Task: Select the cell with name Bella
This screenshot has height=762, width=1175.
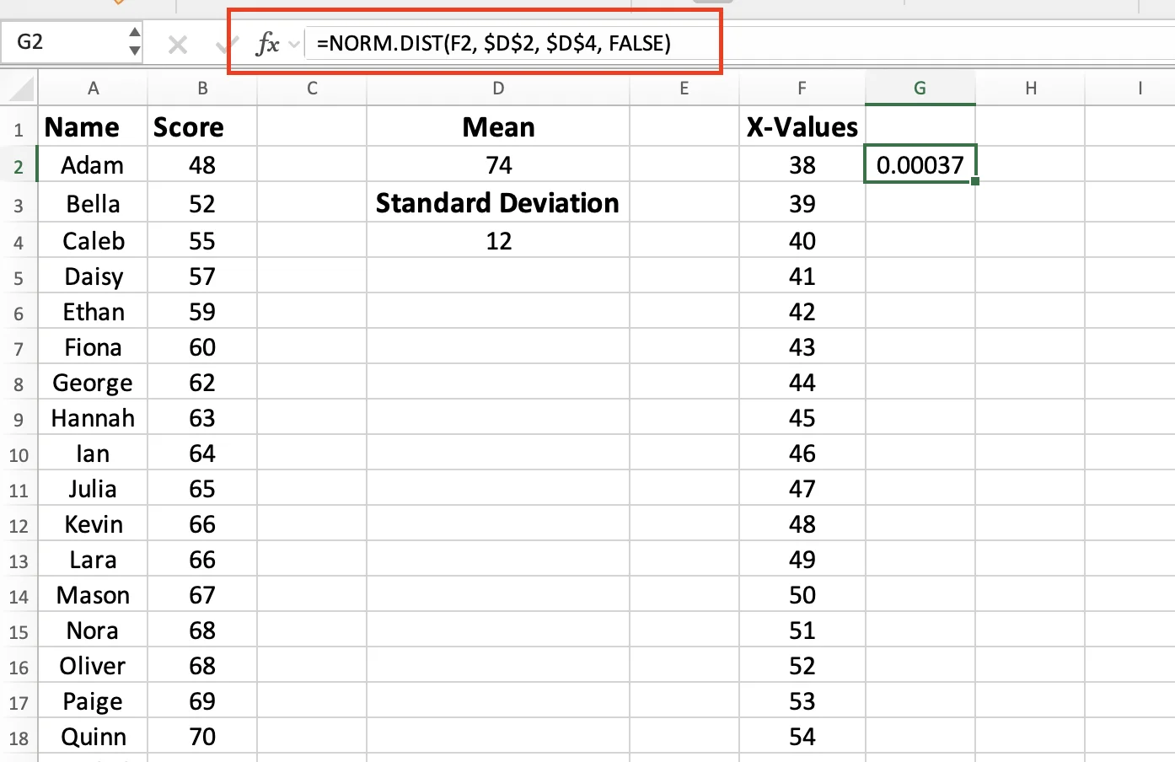Action: 93,203
